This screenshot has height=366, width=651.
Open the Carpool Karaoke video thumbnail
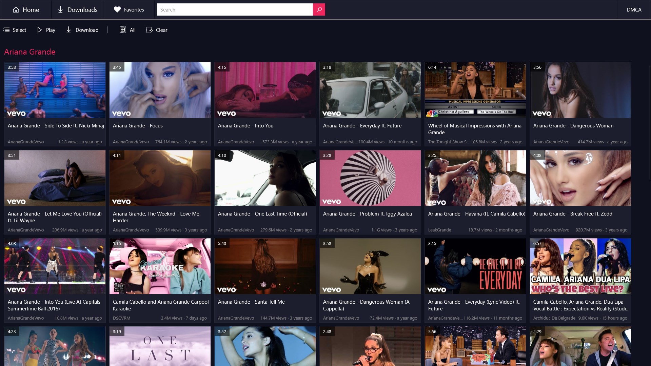160,266
